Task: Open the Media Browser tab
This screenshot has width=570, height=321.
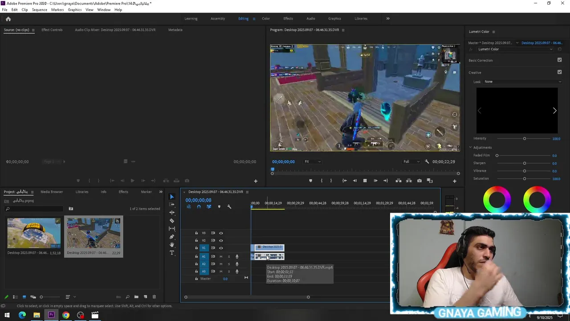Action: click(x=52, y=192)
